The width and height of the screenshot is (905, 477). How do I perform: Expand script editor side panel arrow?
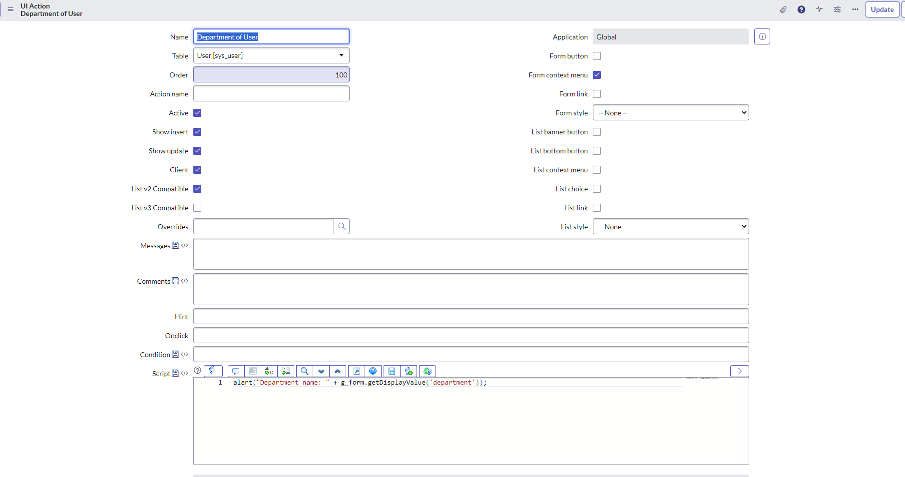tap(740, 371)
